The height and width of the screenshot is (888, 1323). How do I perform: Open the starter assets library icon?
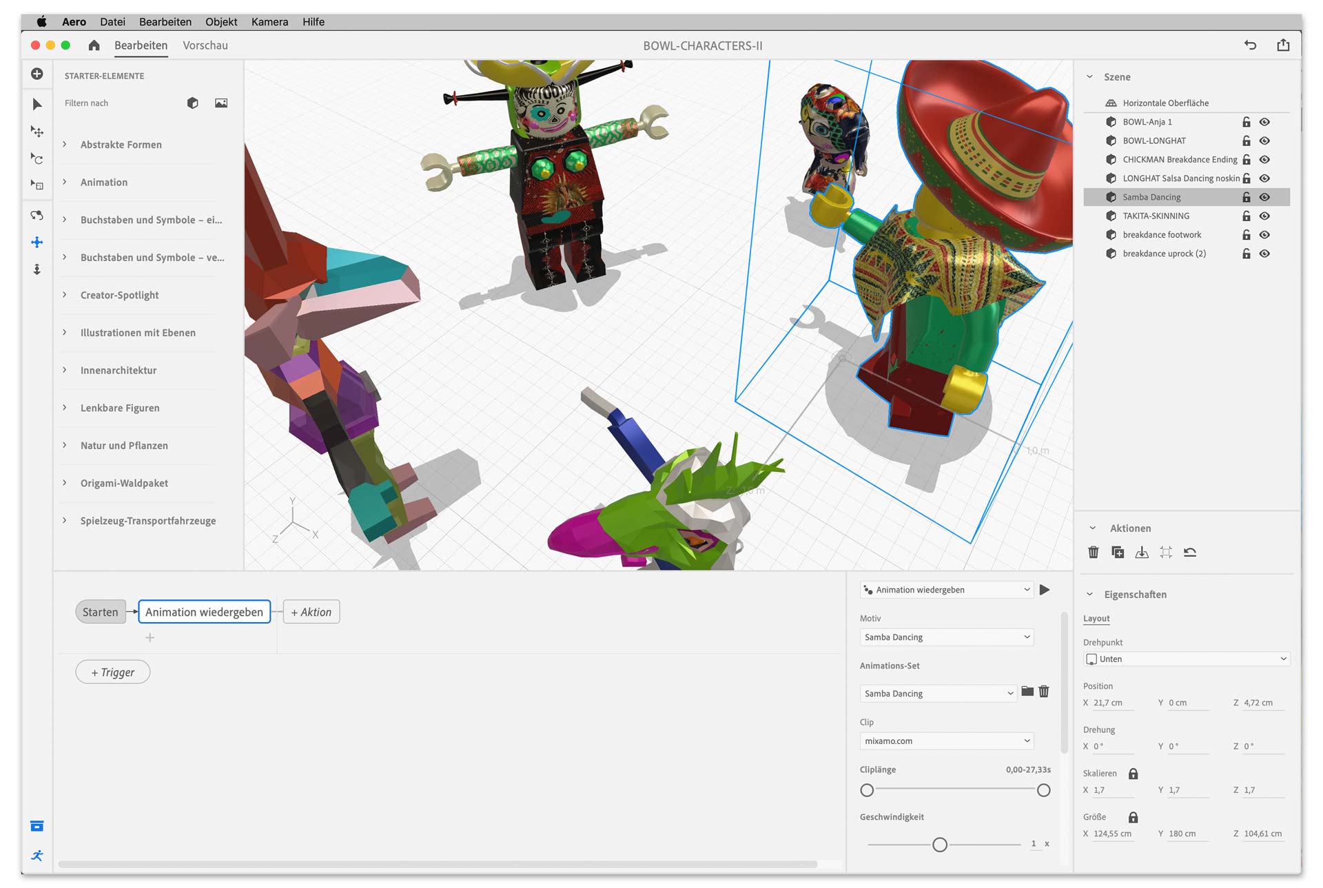[x=37, y=826]
